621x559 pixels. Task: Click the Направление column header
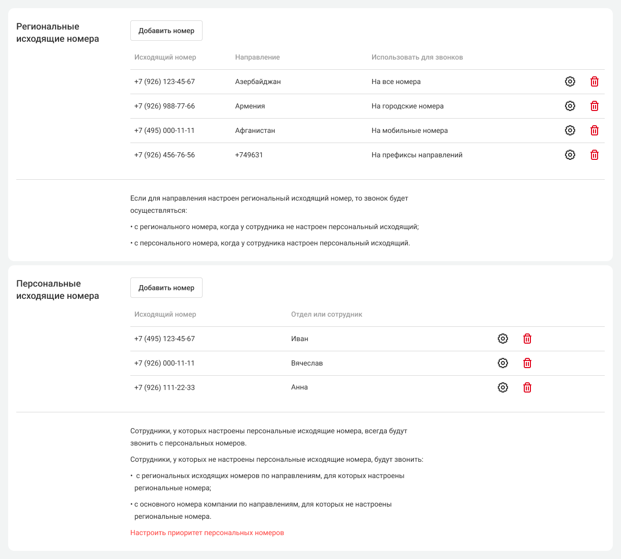(x=258, y=57)
